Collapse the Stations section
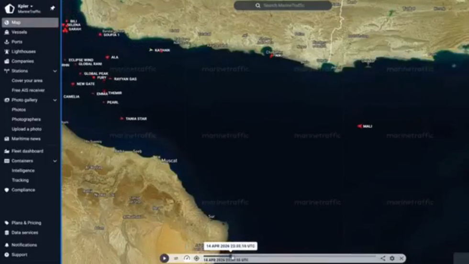 [x=55, y=71]
